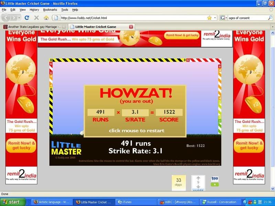Click the 599 count badge

(x=214, y=179)
